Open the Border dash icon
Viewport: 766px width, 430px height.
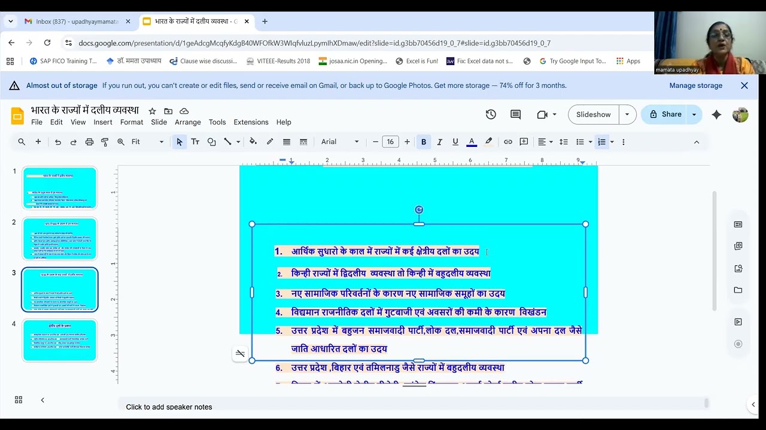pyautogui.click(x=303, y=142)
